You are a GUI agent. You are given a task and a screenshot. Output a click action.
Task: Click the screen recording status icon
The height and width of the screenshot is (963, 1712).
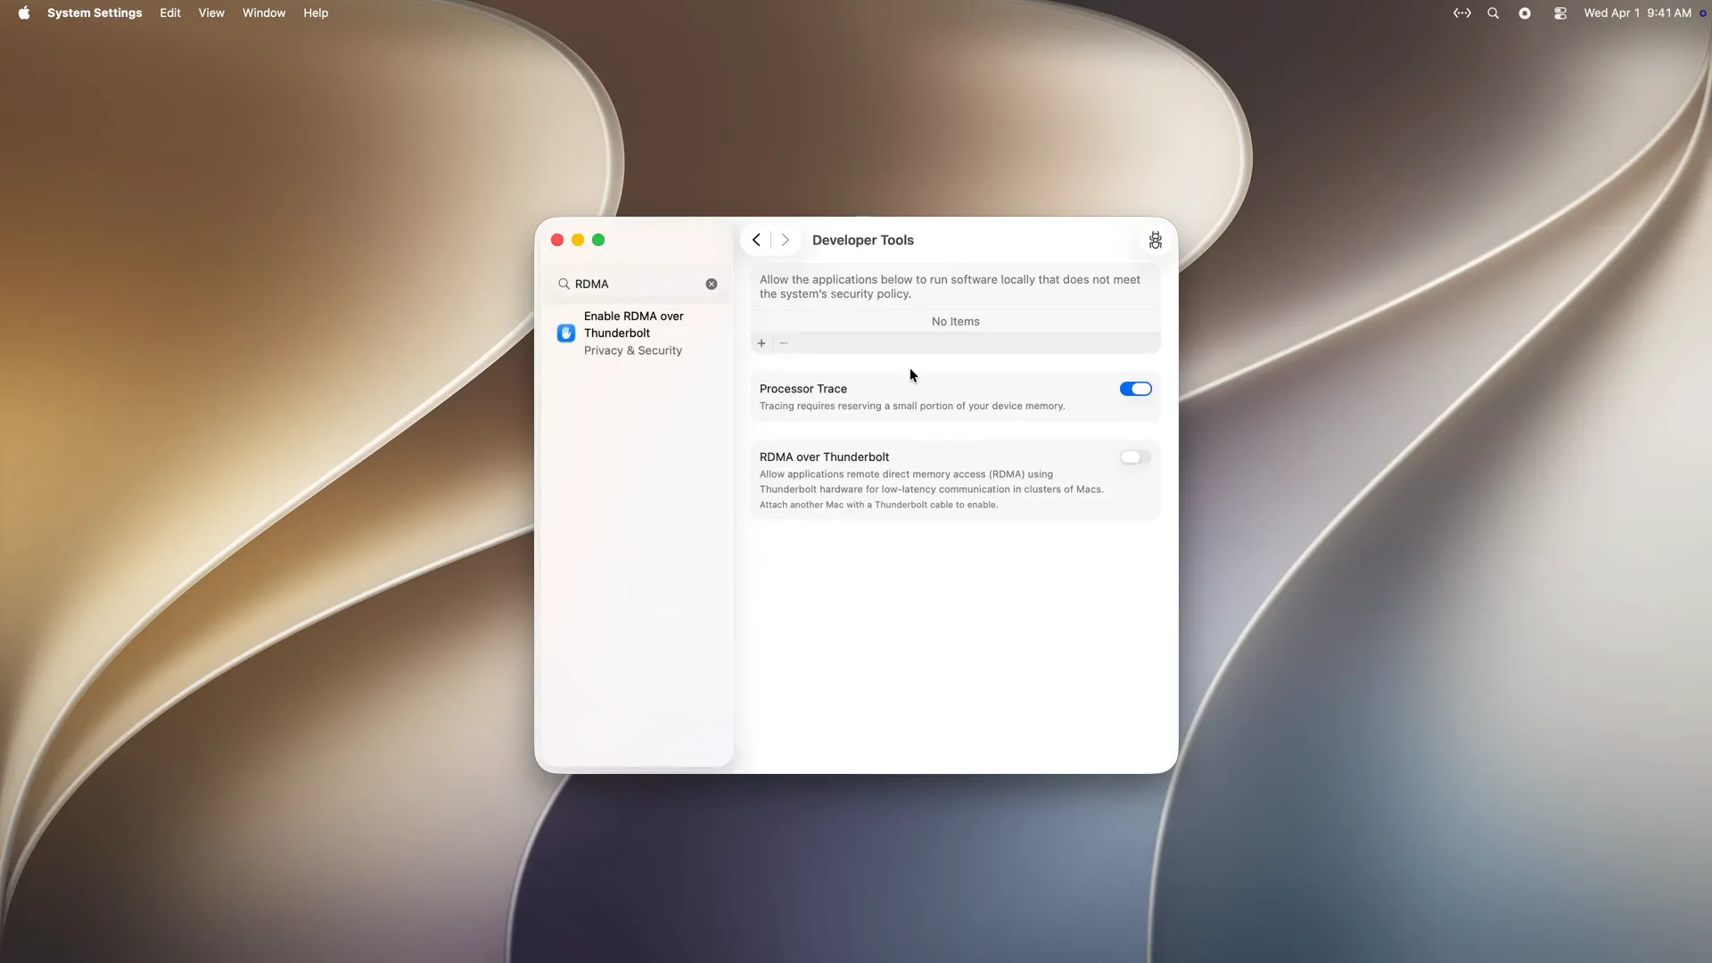(1525, 12)
